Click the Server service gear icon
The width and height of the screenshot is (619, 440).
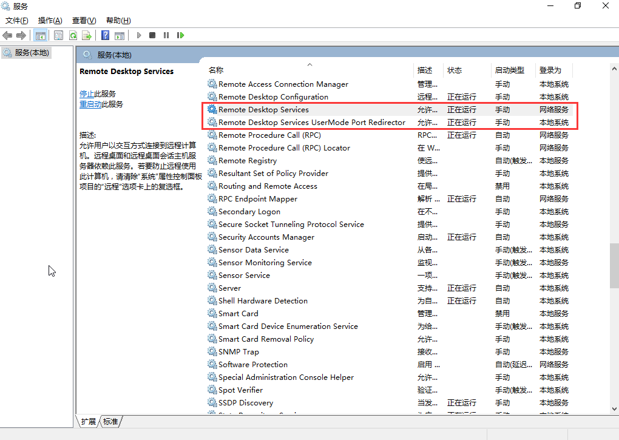[x=212, y=288]
